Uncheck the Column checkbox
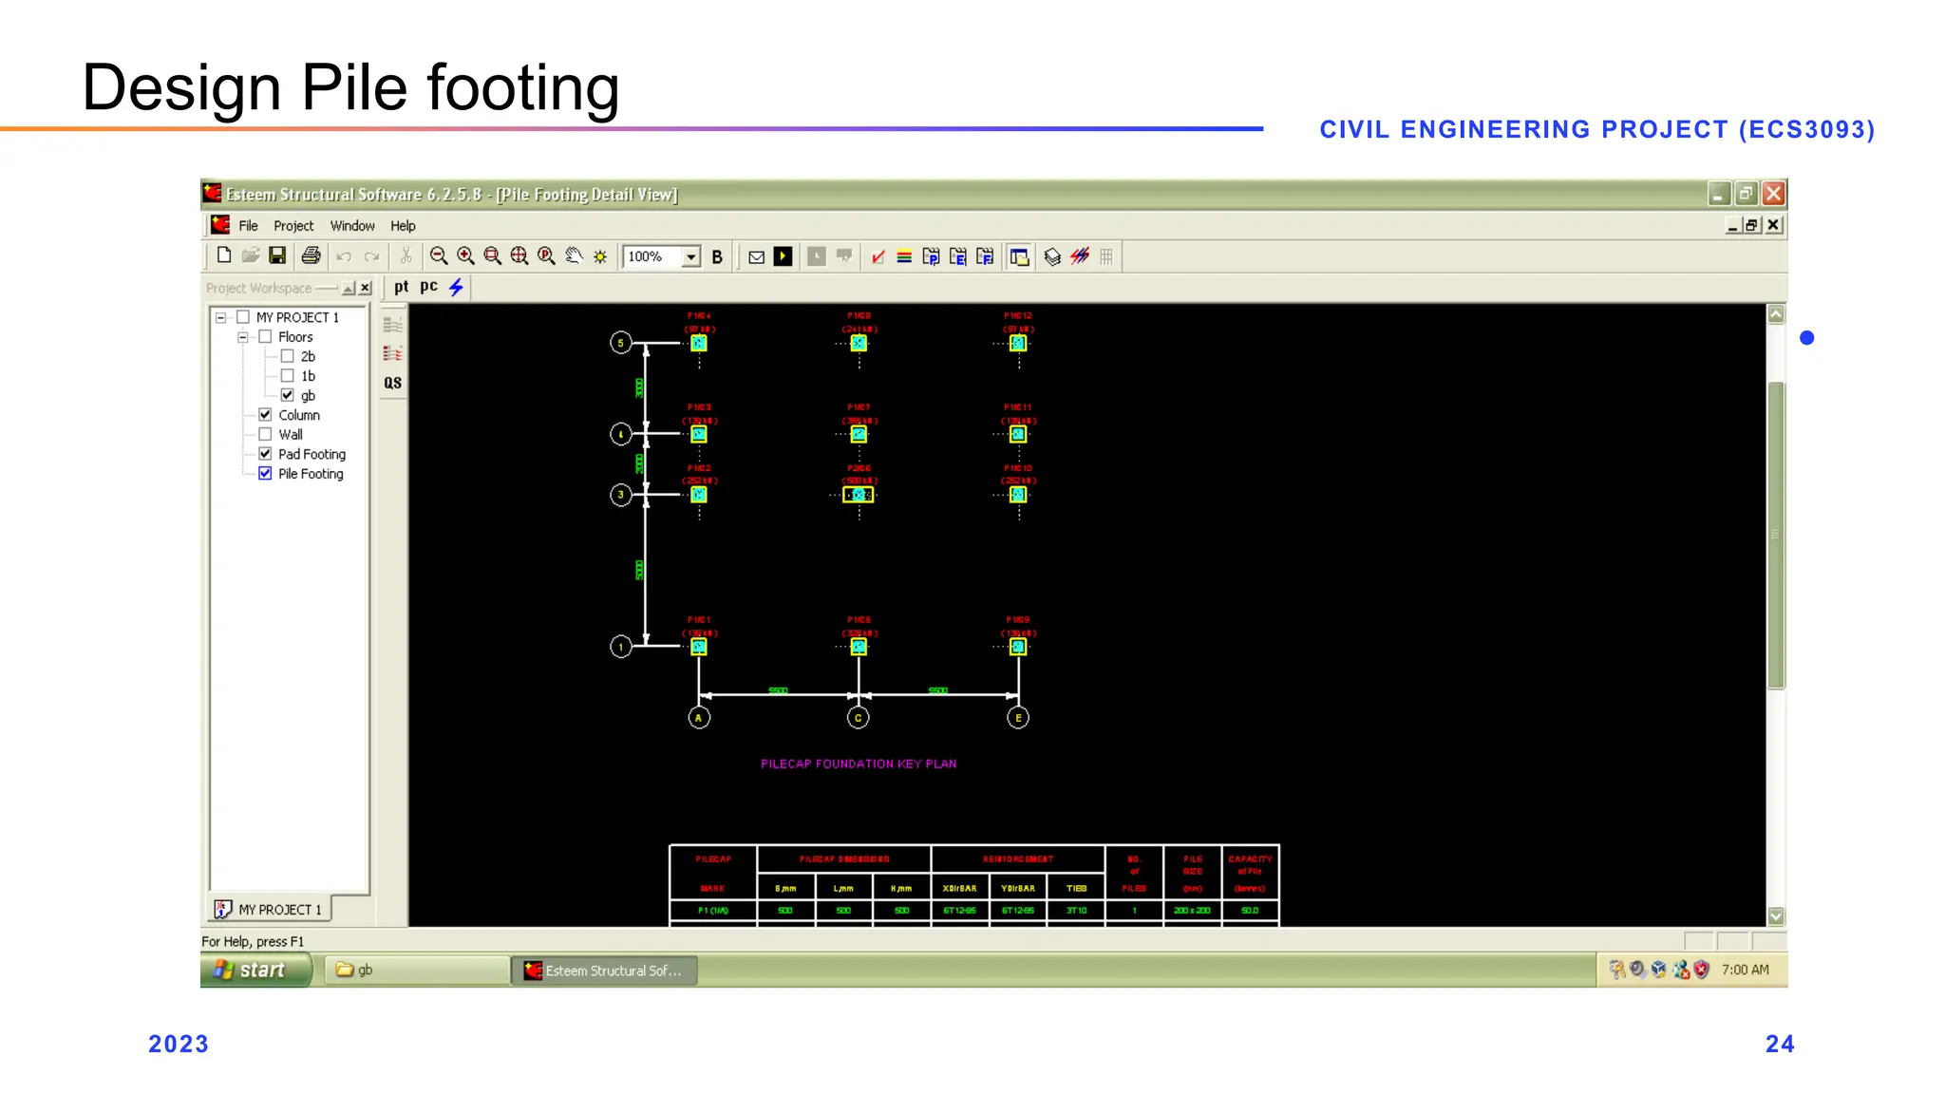 [265, 415]
